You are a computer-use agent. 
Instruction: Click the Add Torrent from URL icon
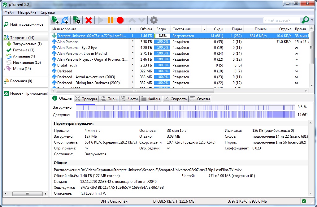(x=65, y=20)
